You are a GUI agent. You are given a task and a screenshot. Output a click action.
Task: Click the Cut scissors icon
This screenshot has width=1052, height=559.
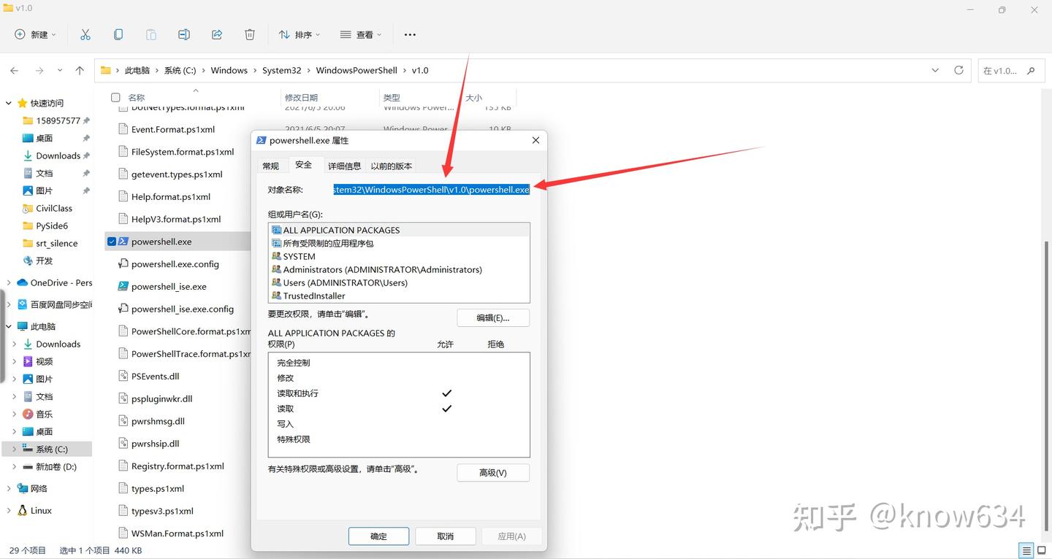pos(85,34)
